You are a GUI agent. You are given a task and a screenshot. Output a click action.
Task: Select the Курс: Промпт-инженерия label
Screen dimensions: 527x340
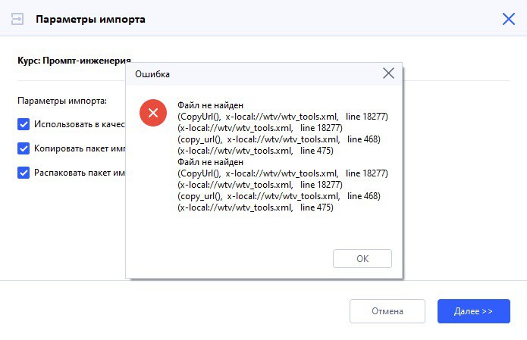coord(74,58)
